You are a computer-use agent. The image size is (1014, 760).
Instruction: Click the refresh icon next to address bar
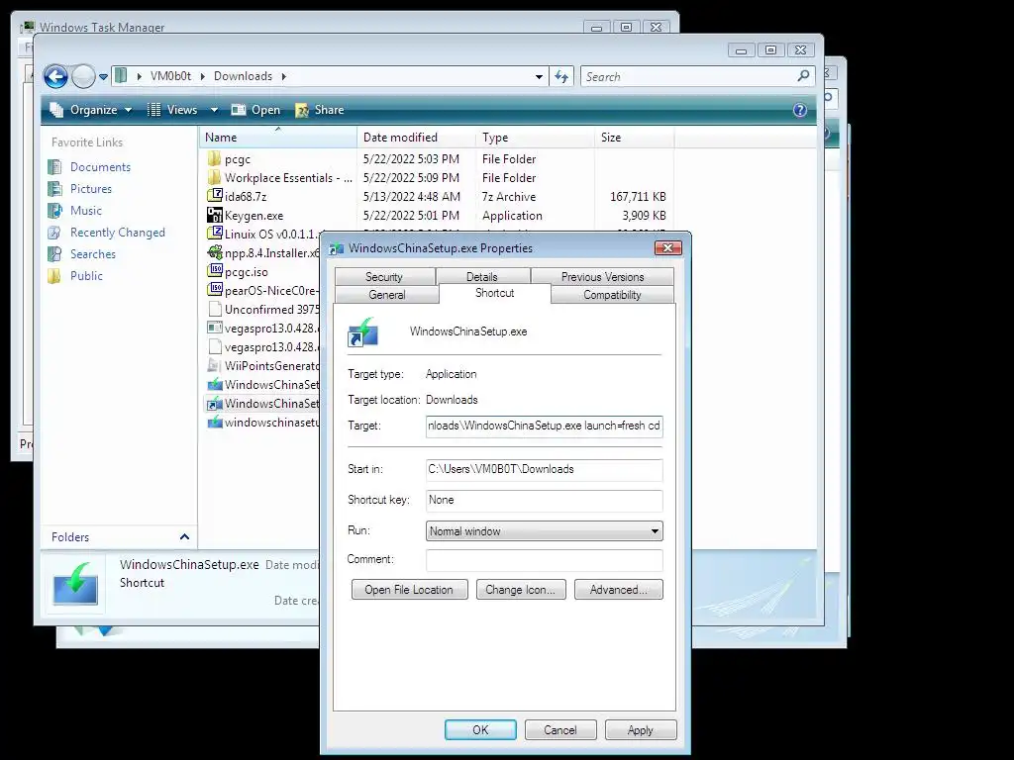(x=561, y=77)
